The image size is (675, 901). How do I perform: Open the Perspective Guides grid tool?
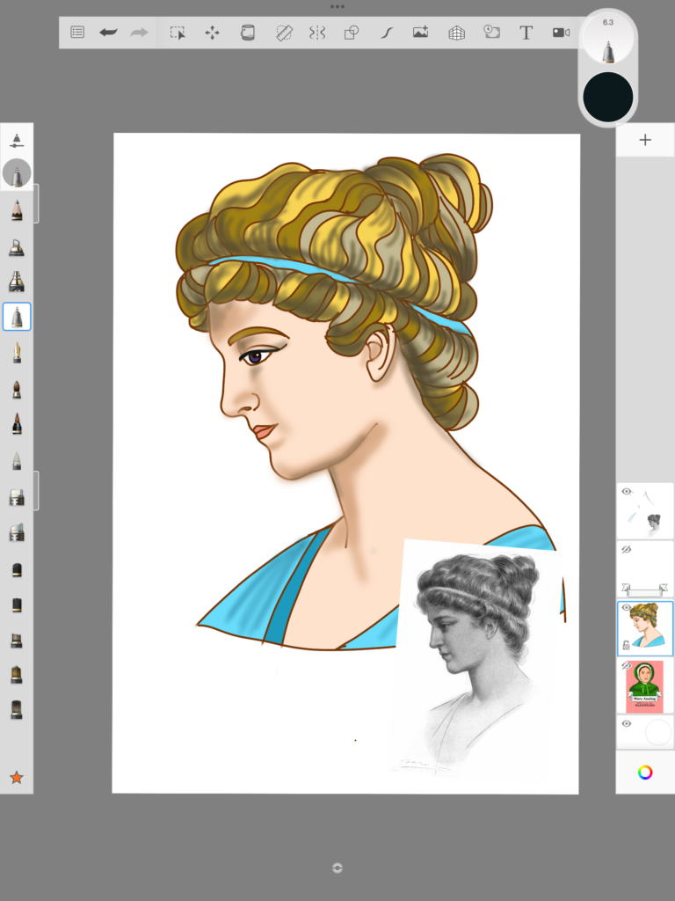coord(456,33)
